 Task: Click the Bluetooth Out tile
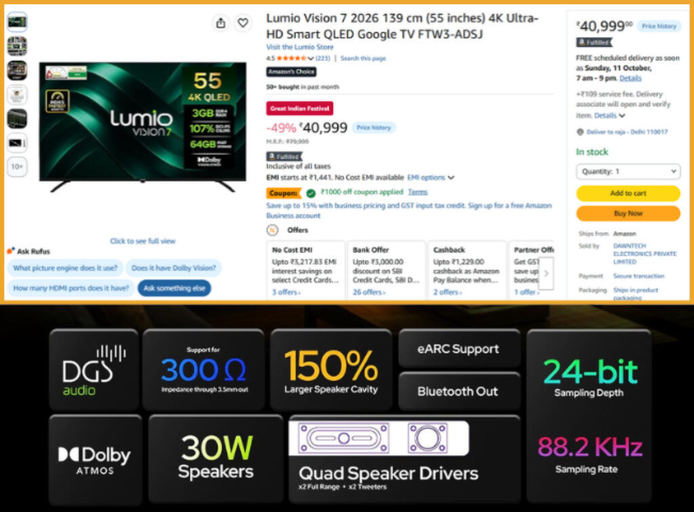tap(459, 391)
